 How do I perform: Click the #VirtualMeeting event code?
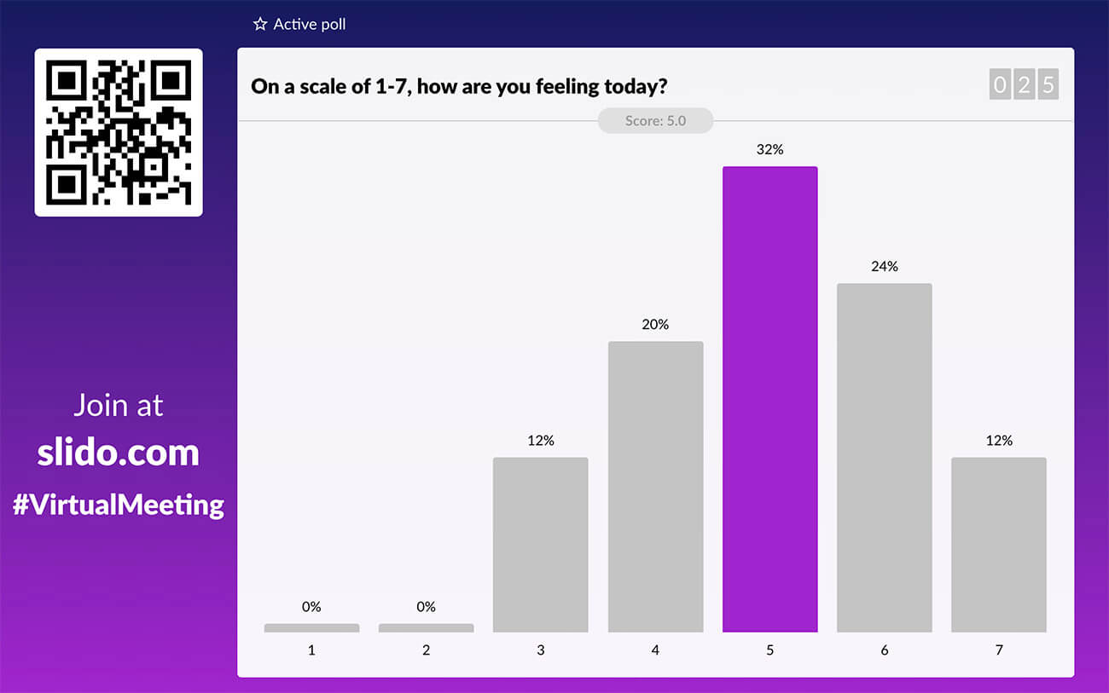pyautogui.click(x=119, y=505)
